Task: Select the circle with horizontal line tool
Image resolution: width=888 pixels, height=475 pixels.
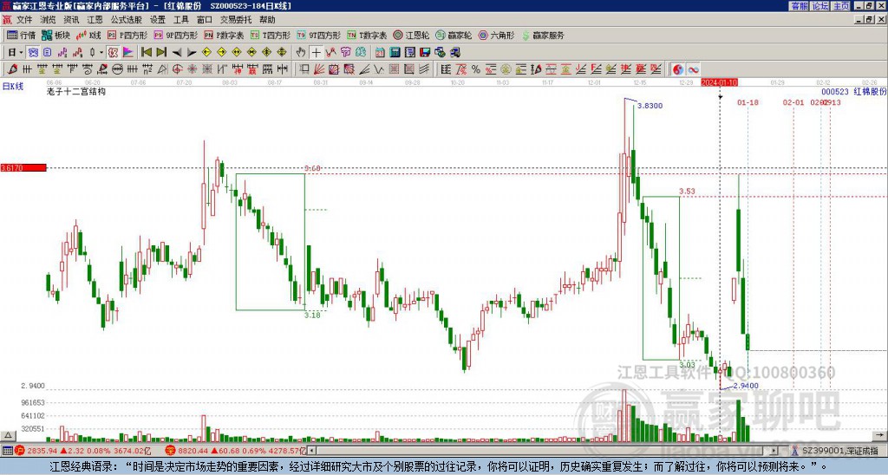Action: coord(117,69)
